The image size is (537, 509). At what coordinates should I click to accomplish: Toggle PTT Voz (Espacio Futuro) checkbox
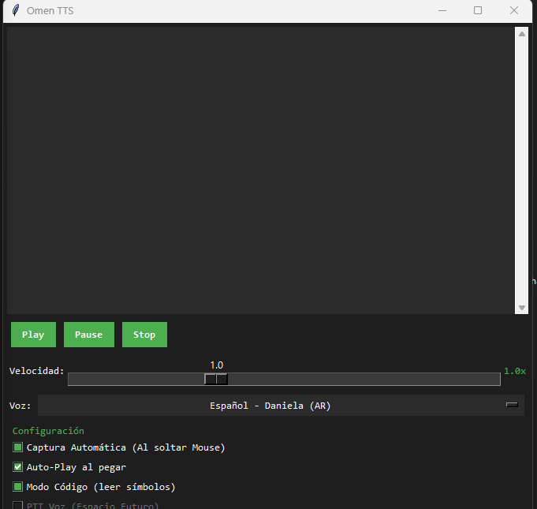[18, 505]
